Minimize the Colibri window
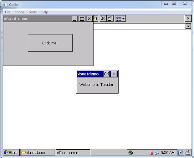The image size is (194, 158). 166,3
